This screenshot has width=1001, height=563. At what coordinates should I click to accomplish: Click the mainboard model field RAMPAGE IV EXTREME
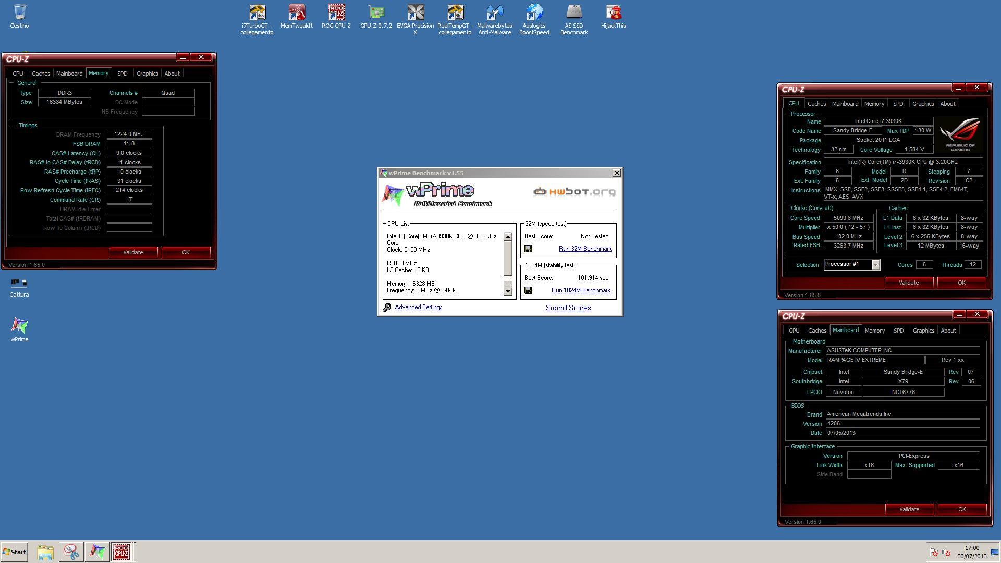(x=875, y=360)
